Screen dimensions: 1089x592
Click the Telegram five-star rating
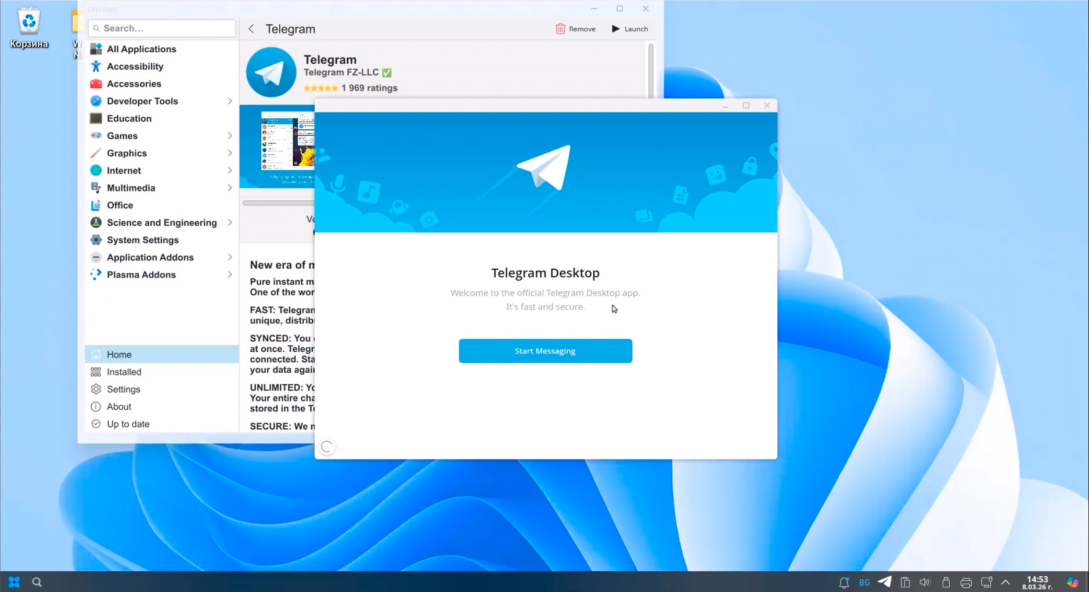click(x=320, y=88)
